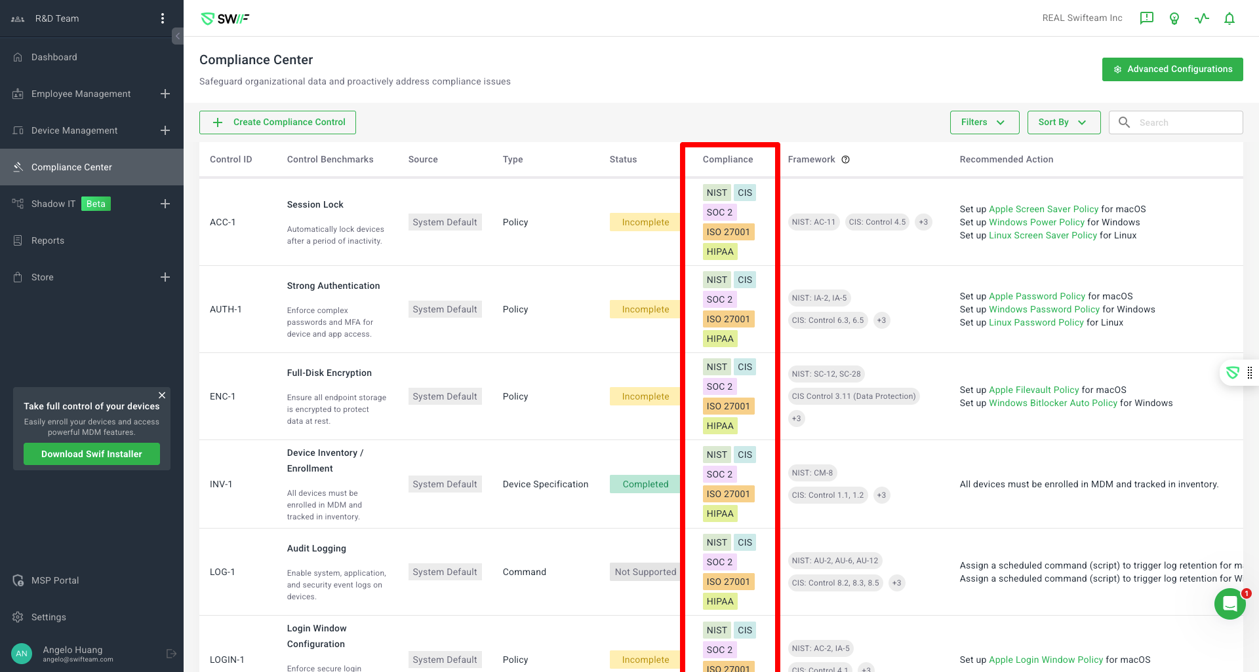Click the notification bell icon
Screen dimensions: 1259x672
[1229, 18]
